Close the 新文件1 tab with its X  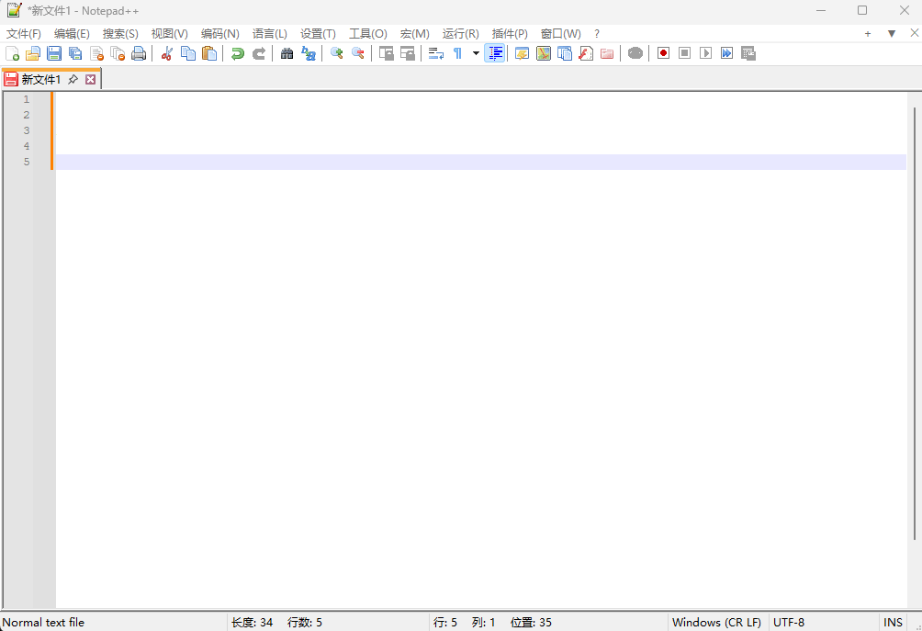point(90,80)
